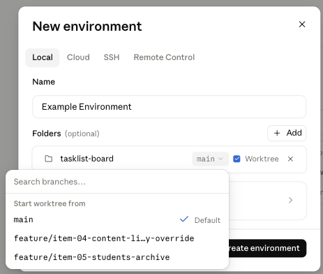
Task: Select the main branch option
Action: (x=117, y=219)
